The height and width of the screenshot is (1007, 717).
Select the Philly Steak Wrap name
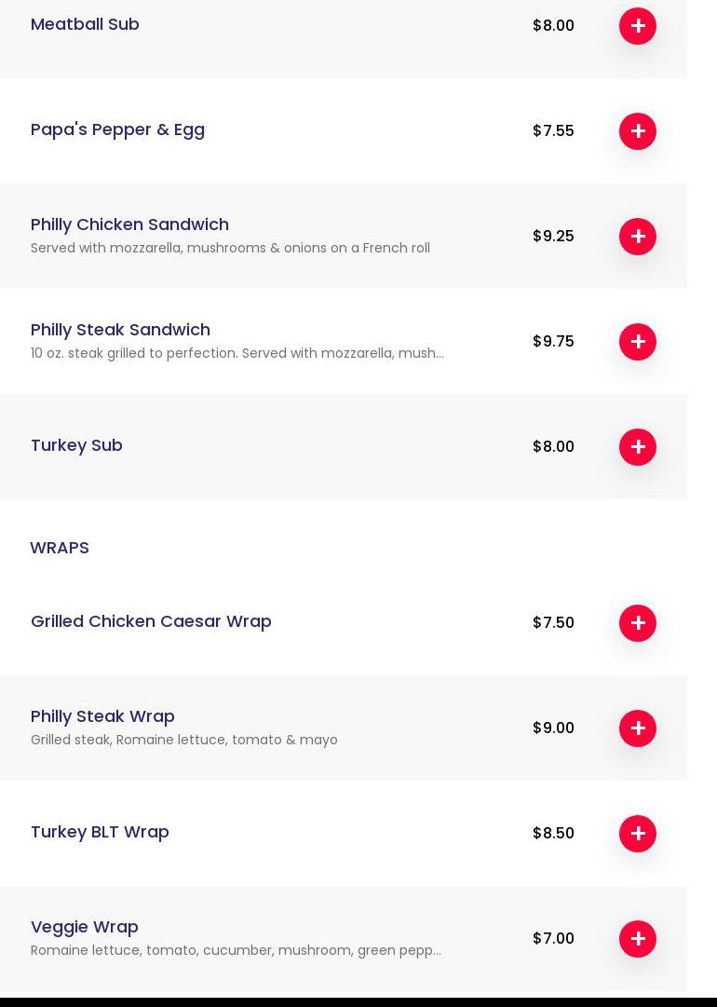[x=102, y=716]
